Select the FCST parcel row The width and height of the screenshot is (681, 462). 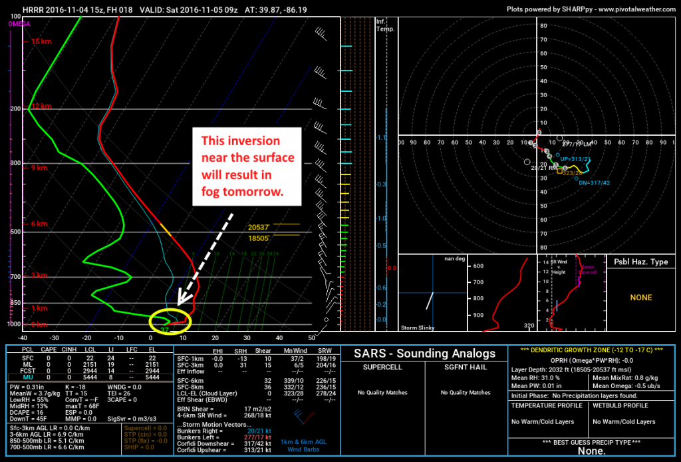click(x=90, y=371)
